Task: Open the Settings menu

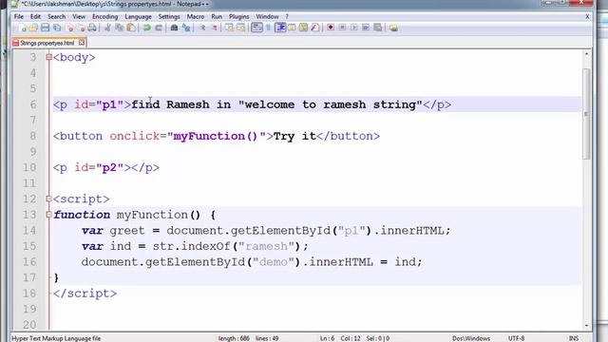Action: click(x=169, y=17)
